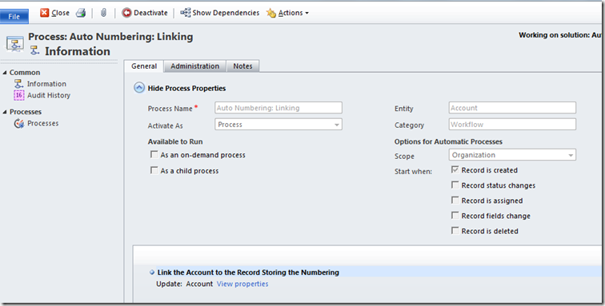The image size is (605, 306).
Task: Switch to the Notes tab
Action: (242, 66)
